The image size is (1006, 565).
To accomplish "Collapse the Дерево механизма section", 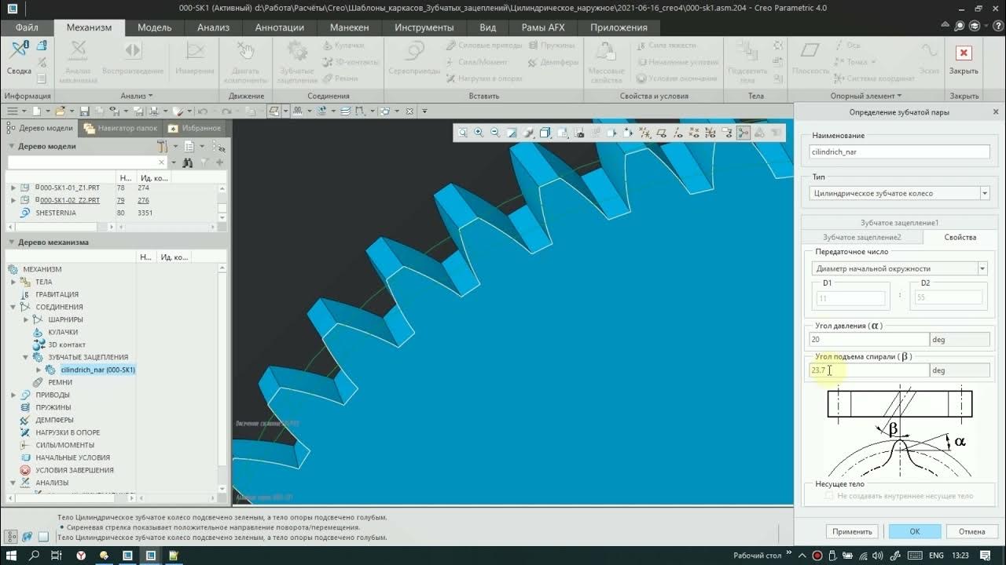I will (x=12, y=242).
